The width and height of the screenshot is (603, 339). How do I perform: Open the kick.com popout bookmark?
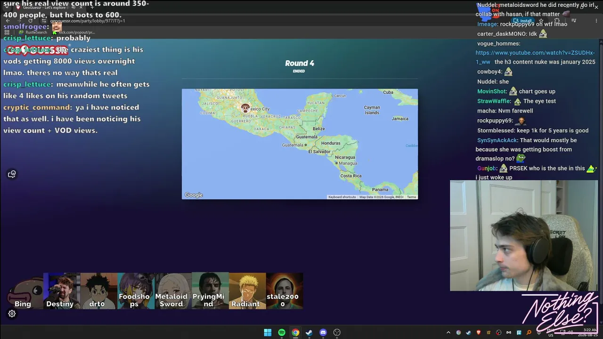click(74, 32)
